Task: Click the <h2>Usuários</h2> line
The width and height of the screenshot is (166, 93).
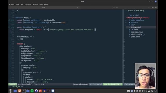Action: (x=32, y=72)
